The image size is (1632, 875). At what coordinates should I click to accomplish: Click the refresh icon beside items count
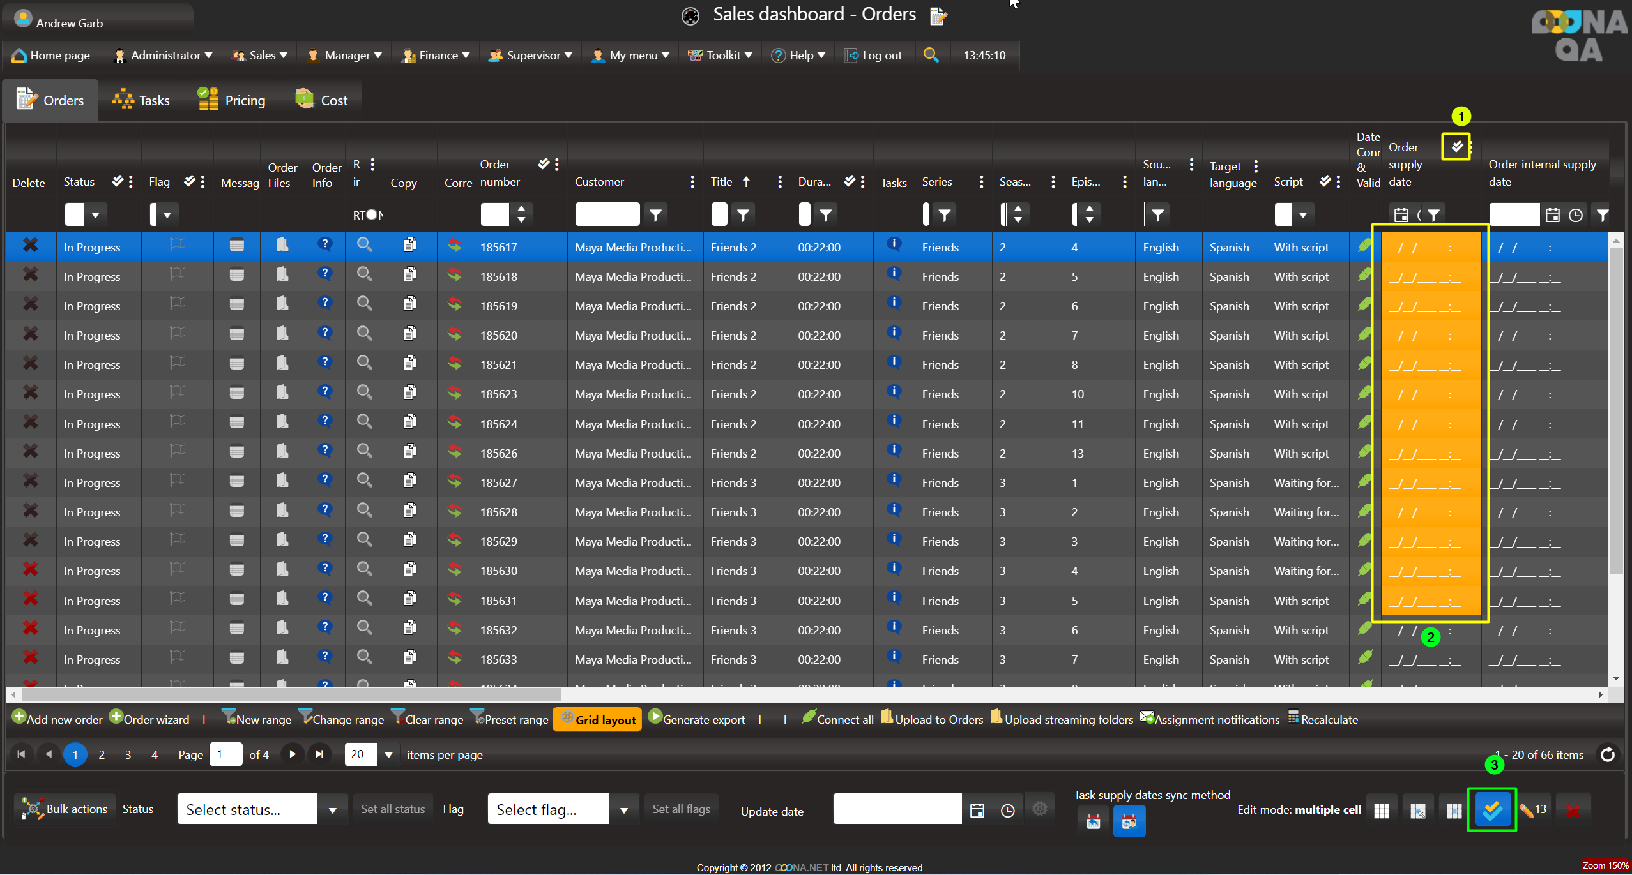[x=1607, y=755]
